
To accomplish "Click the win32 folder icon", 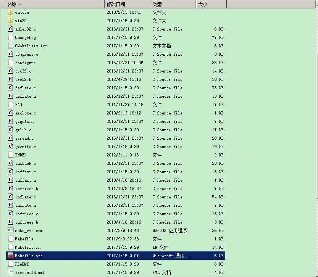I will pos(11,21).
